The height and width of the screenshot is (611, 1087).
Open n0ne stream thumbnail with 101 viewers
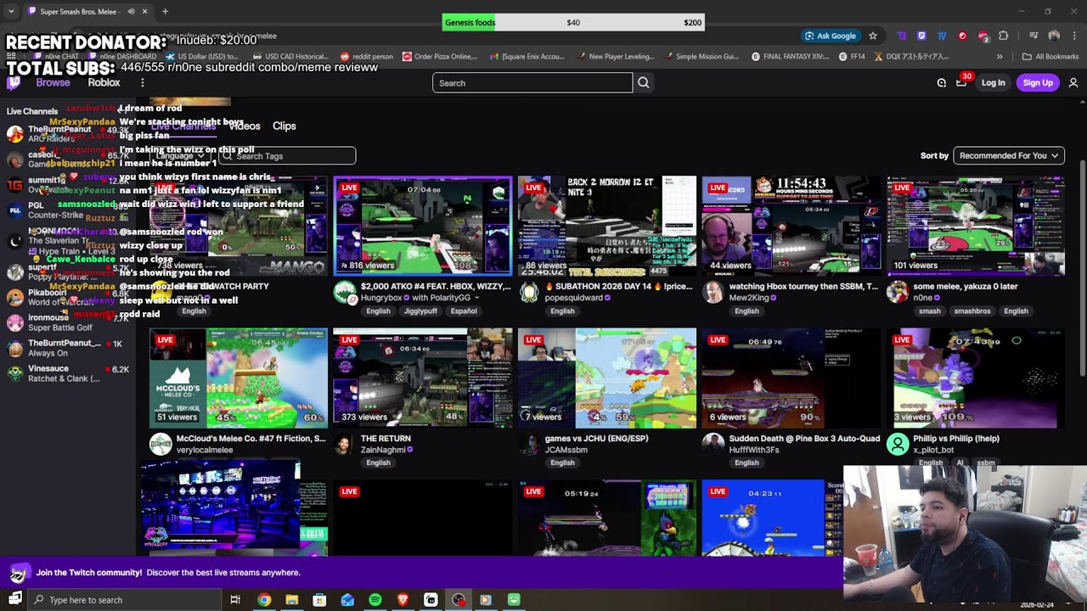(976, 226)
